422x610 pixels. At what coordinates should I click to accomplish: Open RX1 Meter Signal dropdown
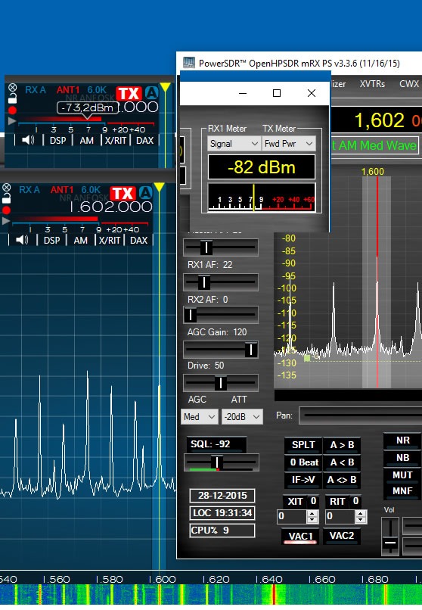click(234, 144)
